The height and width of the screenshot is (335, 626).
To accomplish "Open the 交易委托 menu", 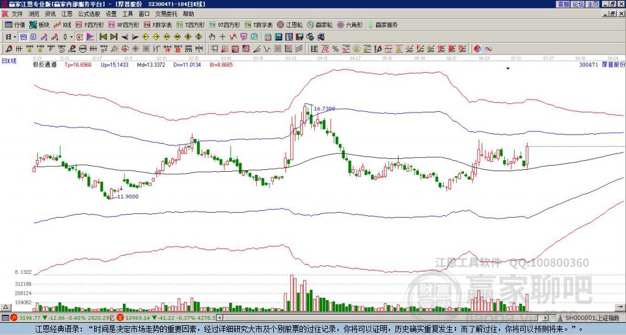I will [x=166, y=14].
